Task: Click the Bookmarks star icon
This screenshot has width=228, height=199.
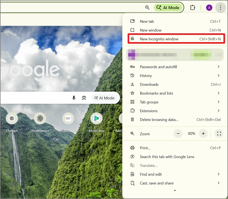Action: (x=132, y=93)
